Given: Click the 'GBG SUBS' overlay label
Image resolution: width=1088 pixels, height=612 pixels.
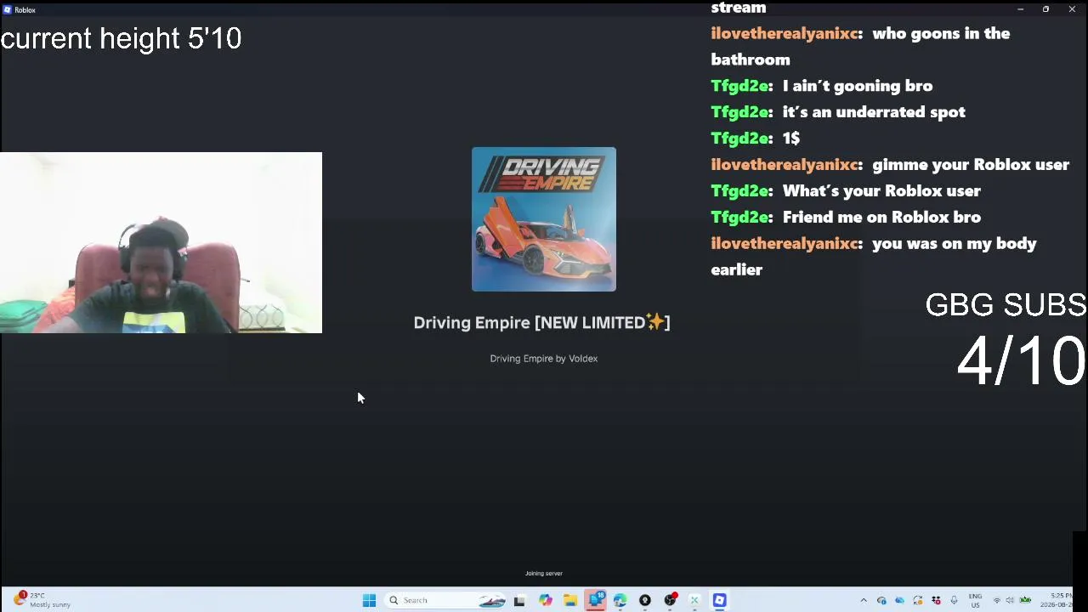Looking at the screenshot, I should click(x=1006, y=305).
